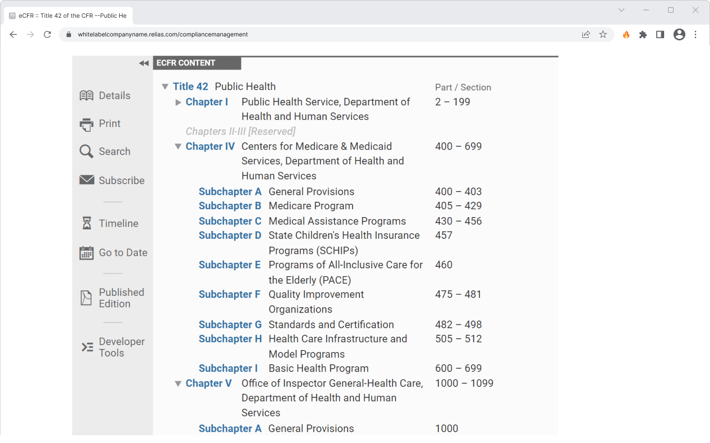Switch to the eCFR Title 42 browser tab
Screen dimensions: 710x443
(69, 16)
